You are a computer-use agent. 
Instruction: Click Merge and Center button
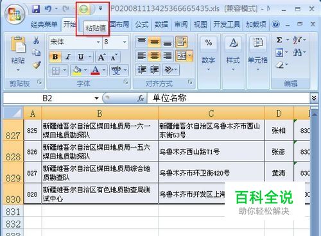(182, 56)
